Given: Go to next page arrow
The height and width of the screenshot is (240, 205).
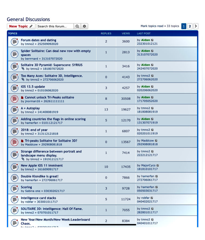Looking at the screenshot, I should [x=196, y=26].
